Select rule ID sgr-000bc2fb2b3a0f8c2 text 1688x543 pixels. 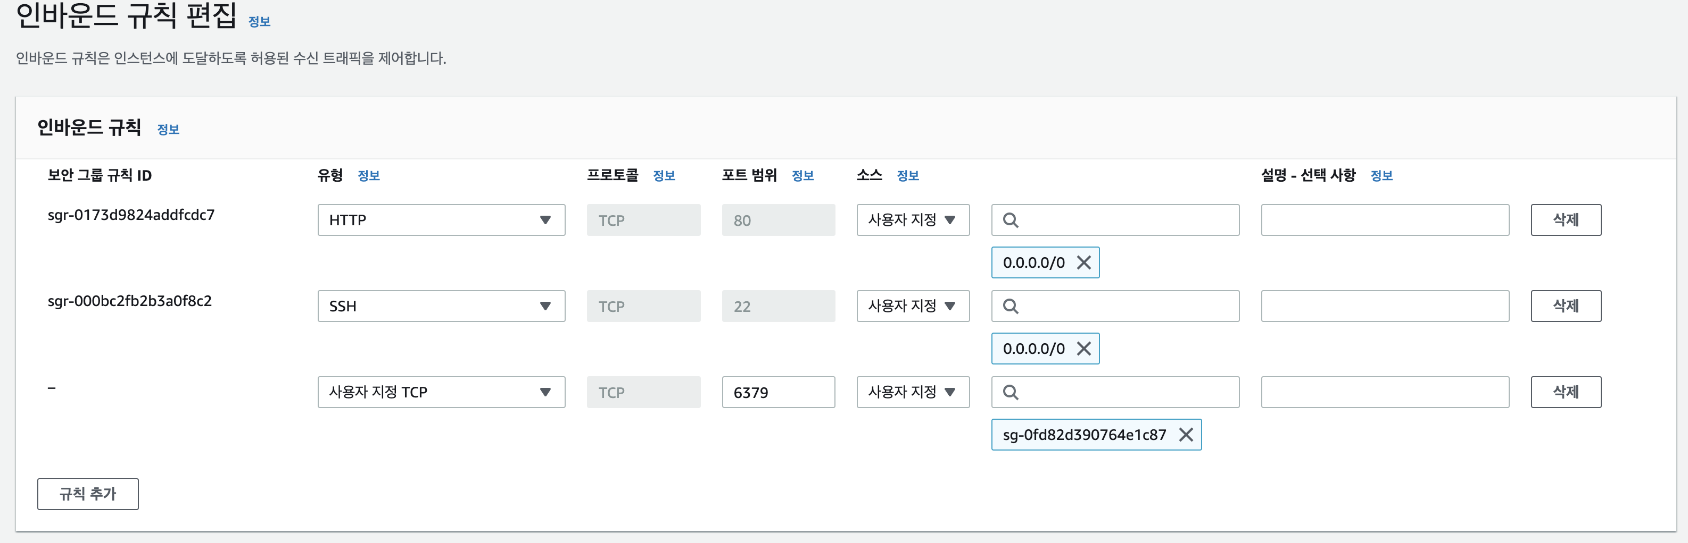(x=130, y=301)
